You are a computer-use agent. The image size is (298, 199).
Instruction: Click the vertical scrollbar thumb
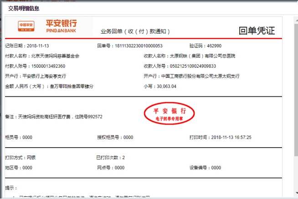tap(297, 89)
